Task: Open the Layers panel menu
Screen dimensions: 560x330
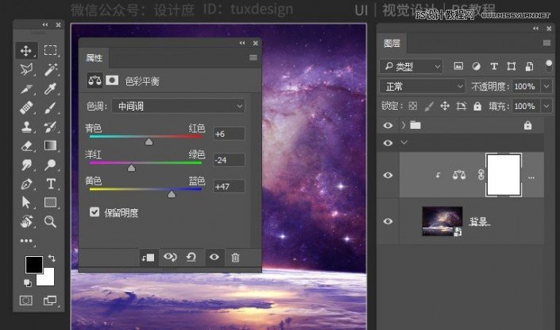Action: (546, 43)
